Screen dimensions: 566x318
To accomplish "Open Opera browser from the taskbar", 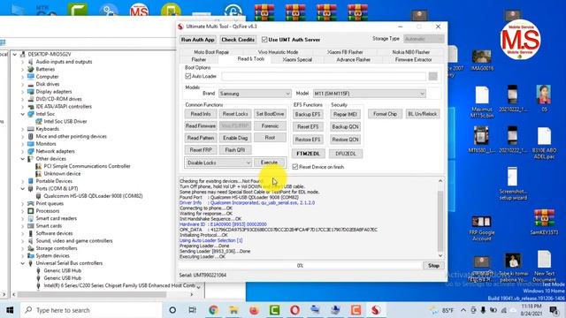I will pos(294,310).
